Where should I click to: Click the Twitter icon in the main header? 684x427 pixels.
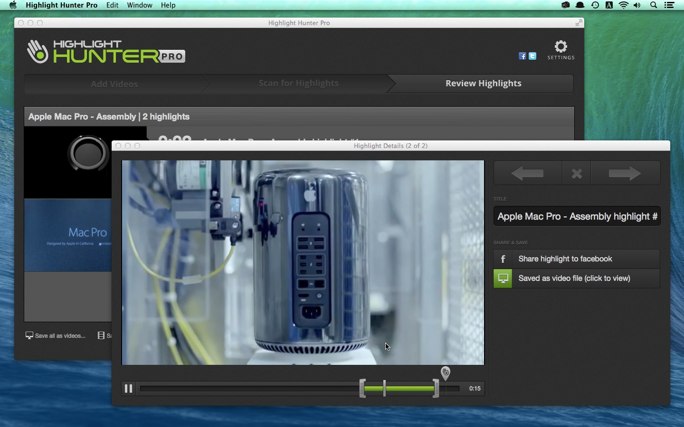pos(532,56)
